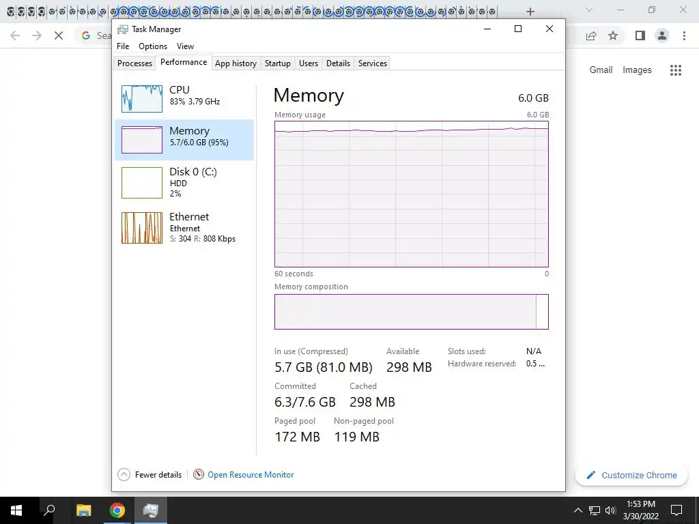Click the Slots used N/A value
This screenshot has width=699, height=524.
point(534,351)
